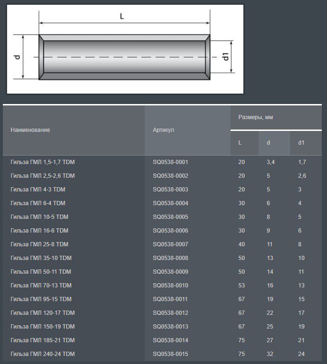Screen dimensions: 327x364
Task: Select the Наименование column header
Action: pyautogui.click(x=30, y=130)
